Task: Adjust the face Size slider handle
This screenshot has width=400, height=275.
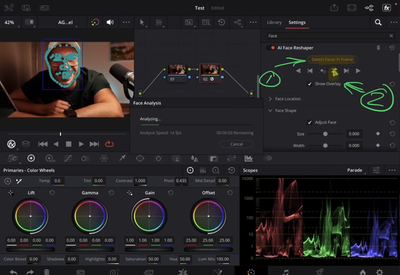Action: (x=325, y=134)
